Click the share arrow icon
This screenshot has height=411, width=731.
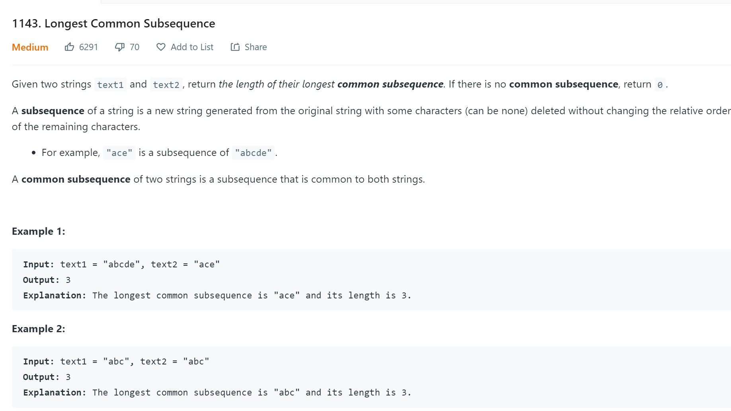[235, 47]
